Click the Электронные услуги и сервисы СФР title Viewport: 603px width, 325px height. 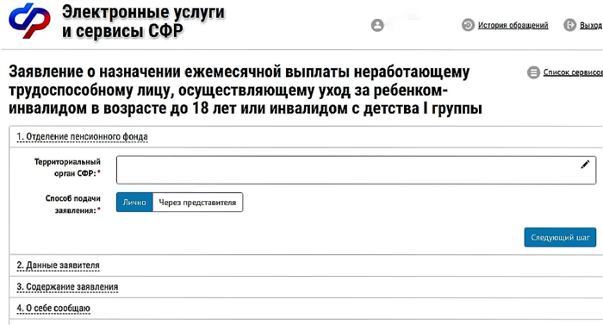143,22
